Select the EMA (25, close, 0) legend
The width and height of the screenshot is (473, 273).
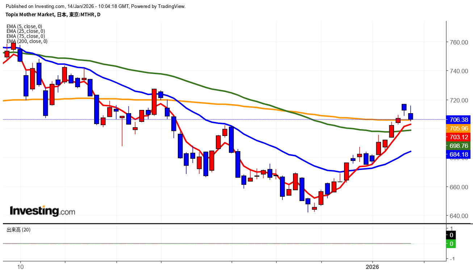(26, 31)
